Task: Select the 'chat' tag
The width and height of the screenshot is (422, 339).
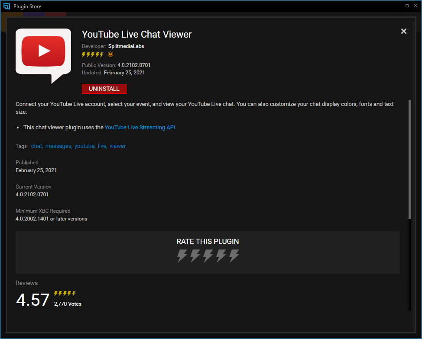Action: [37, 146]
